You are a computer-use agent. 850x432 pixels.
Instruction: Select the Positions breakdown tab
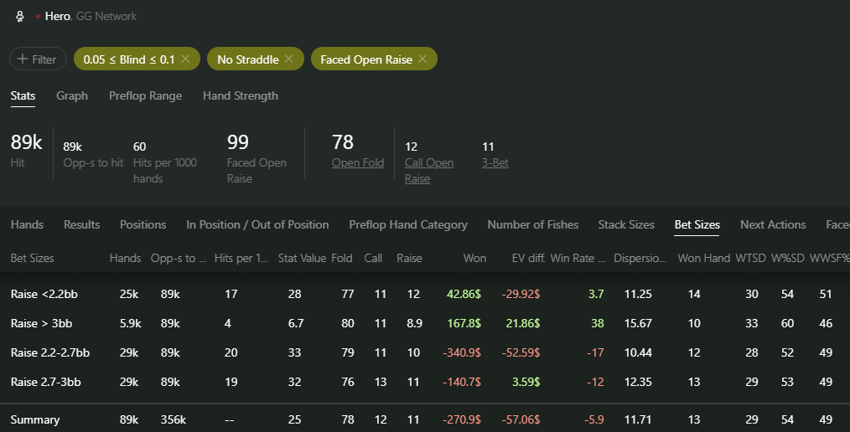click(143, 224)
